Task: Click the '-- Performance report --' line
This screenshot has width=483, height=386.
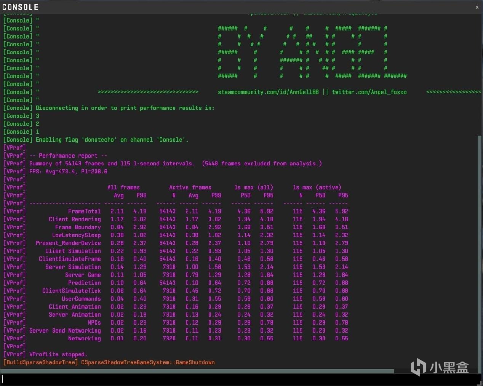Action: 55,155
